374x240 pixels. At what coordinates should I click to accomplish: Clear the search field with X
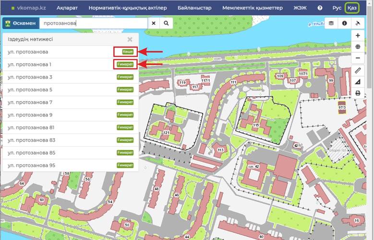coord(154,23)
